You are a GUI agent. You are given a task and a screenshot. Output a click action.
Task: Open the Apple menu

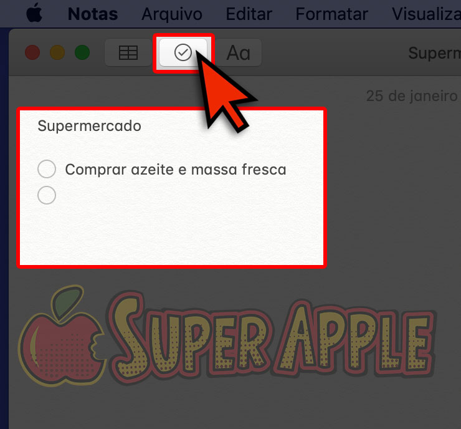click(x=34, y=13)
